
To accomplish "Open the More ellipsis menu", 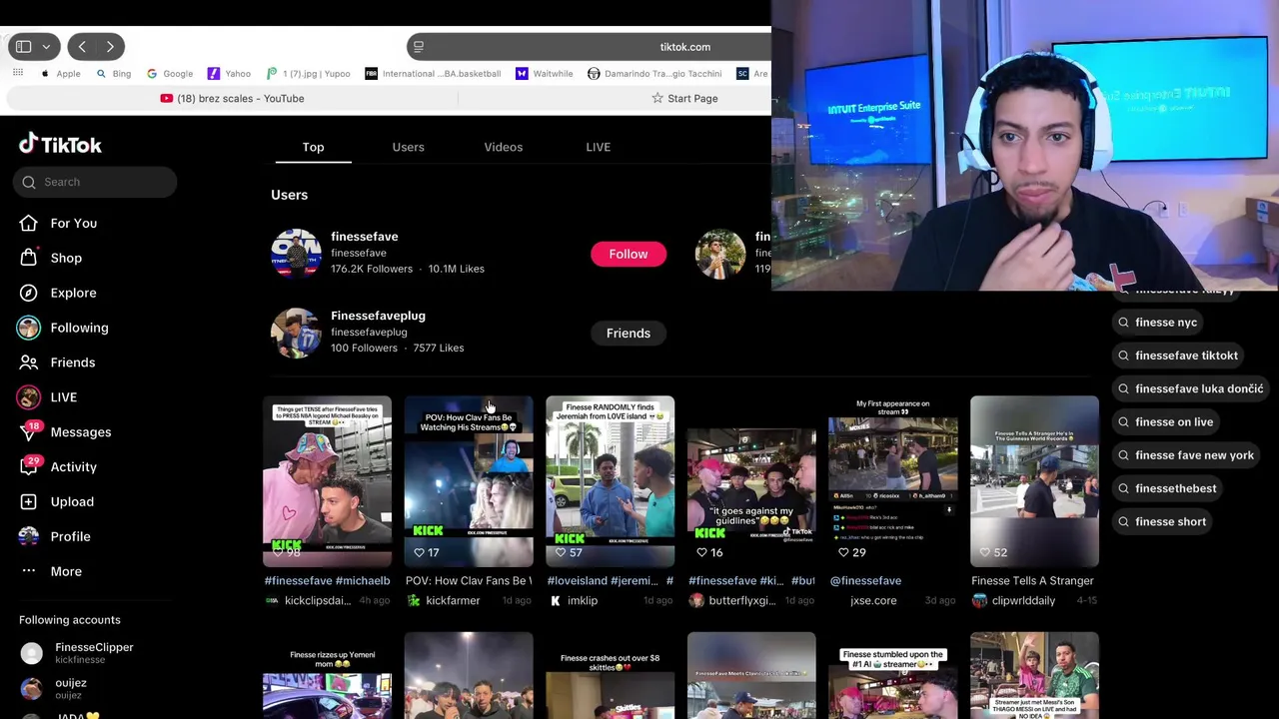I will tap(29, 571).
